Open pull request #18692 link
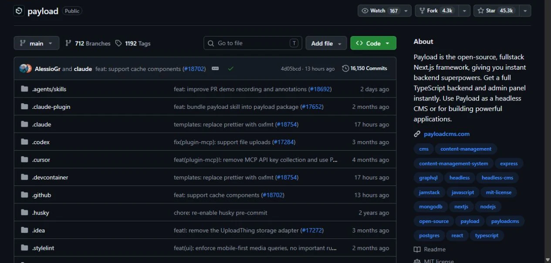This screenshot has width=551, height=263. point(320,89)
